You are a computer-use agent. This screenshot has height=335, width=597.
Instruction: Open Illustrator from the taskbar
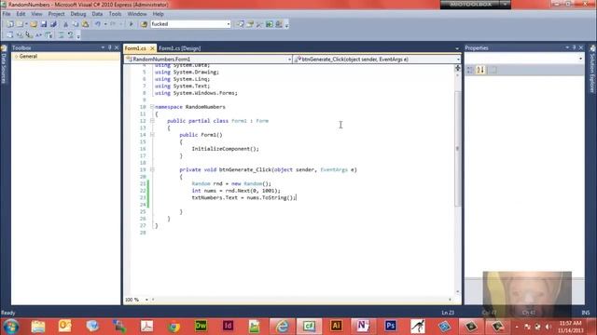click(x=336, y=326)
